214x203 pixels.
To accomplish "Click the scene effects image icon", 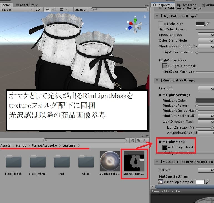I will (x=62, y=9).
